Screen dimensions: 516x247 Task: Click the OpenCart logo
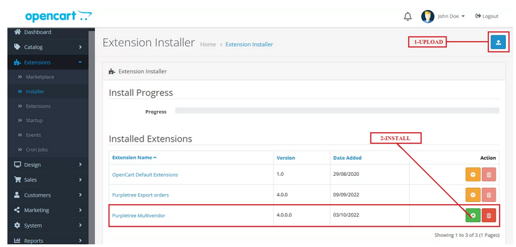click(59, 16)
